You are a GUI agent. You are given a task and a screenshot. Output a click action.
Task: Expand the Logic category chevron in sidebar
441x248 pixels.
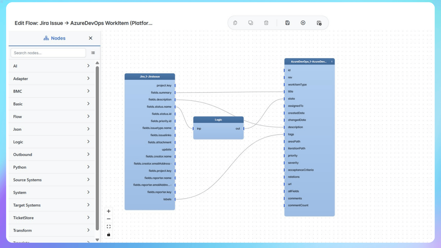(88, 142)
